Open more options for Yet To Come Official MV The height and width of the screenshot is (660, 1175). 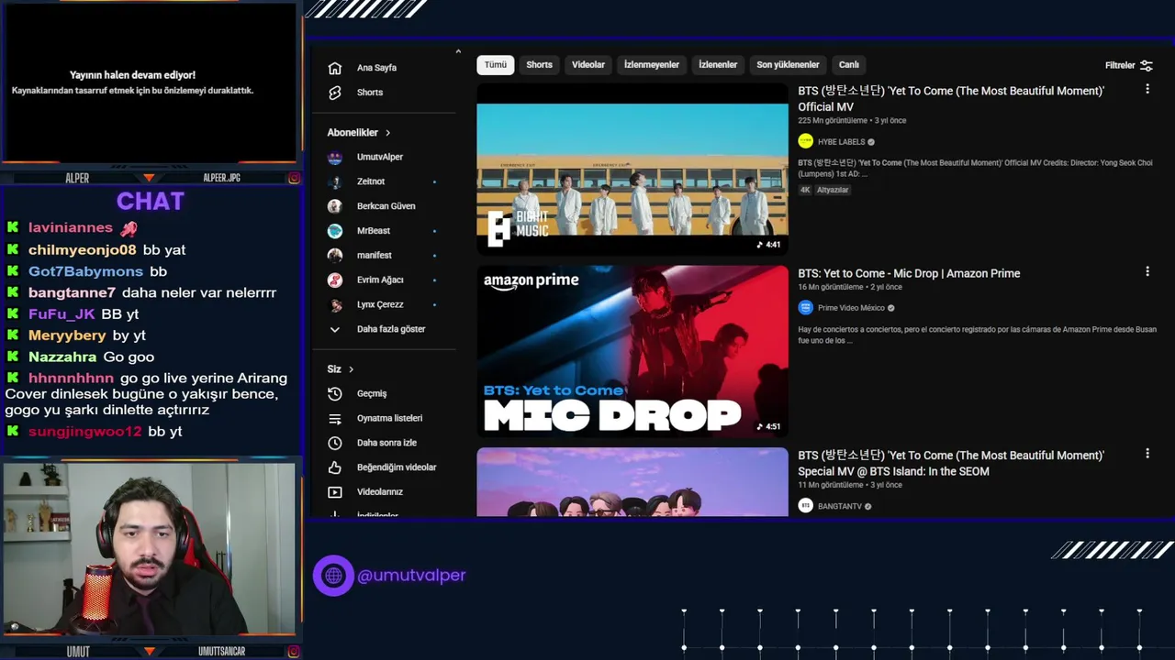(1147, 89)
